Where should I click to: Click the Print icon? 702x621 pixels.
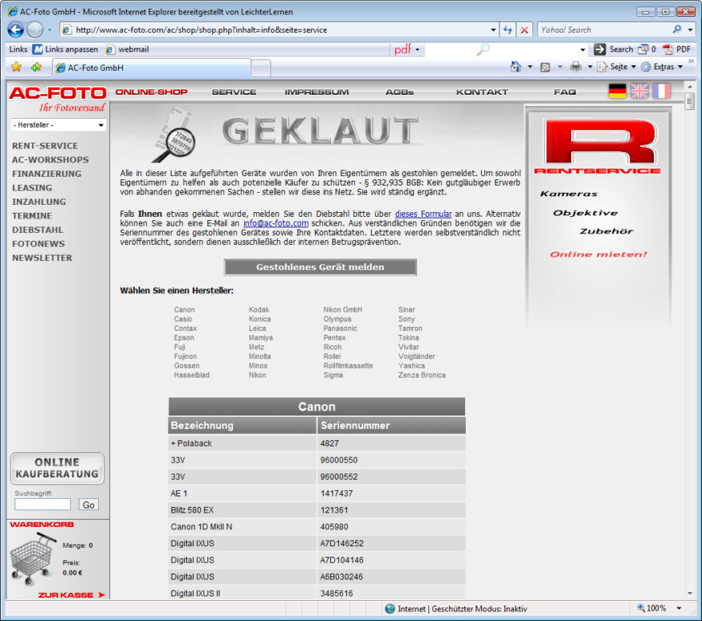click(576, 67)
